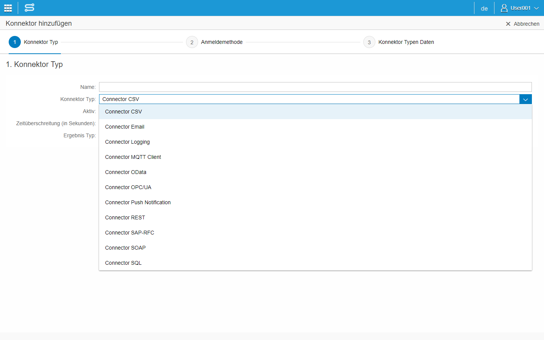Viewport: 544px width, 340px height.
Task: Click the 'Ergebnis Typ:' field label
Action: pos(80,135)
